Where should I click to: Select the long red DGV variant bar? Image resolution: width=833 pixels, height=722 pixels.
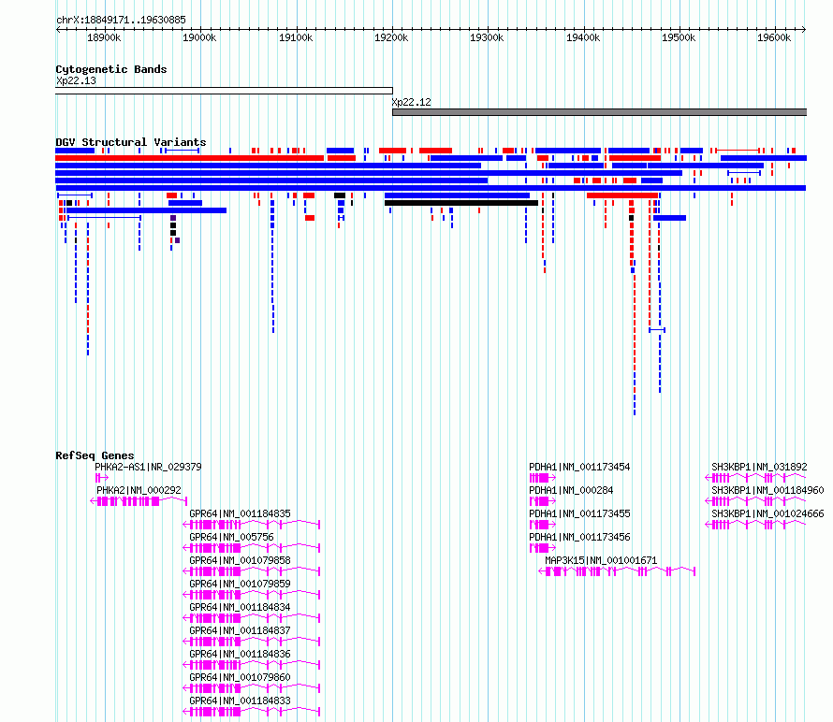[190, 158]
